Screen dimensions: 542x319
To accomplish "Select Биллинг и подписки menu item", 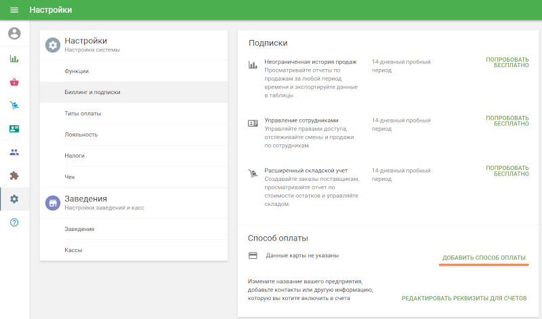I will (x=133, y=92).
